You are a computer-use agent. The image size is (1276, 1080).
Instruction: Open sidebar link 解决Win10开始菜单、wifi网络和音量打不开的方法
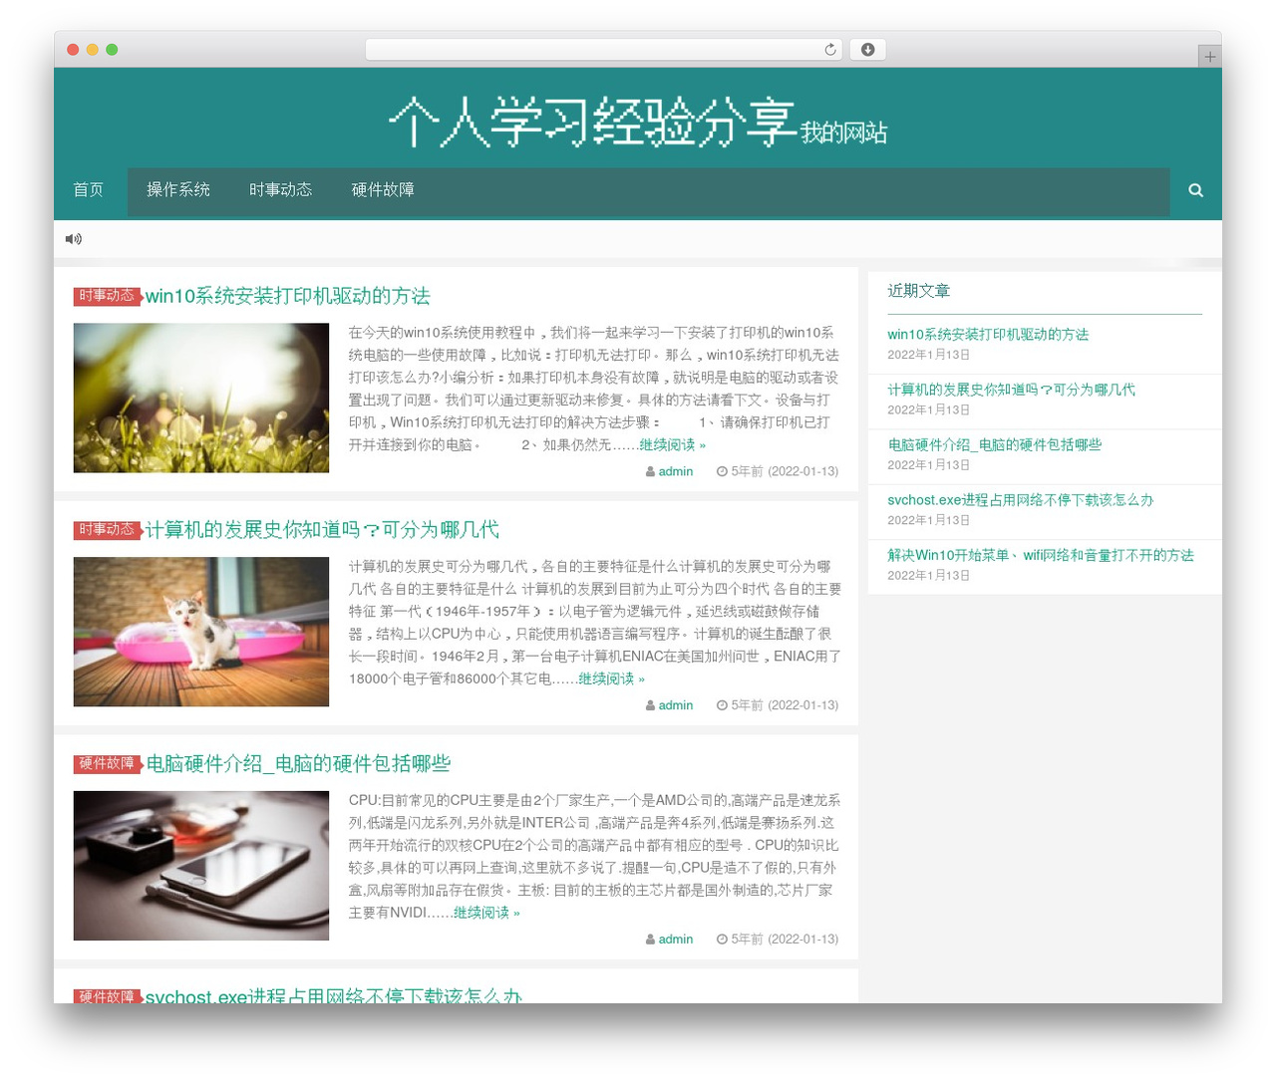point(1041,556)
